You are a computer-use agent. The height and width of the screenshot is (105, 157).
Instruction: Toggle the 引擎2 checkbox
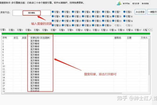(63, 12)
